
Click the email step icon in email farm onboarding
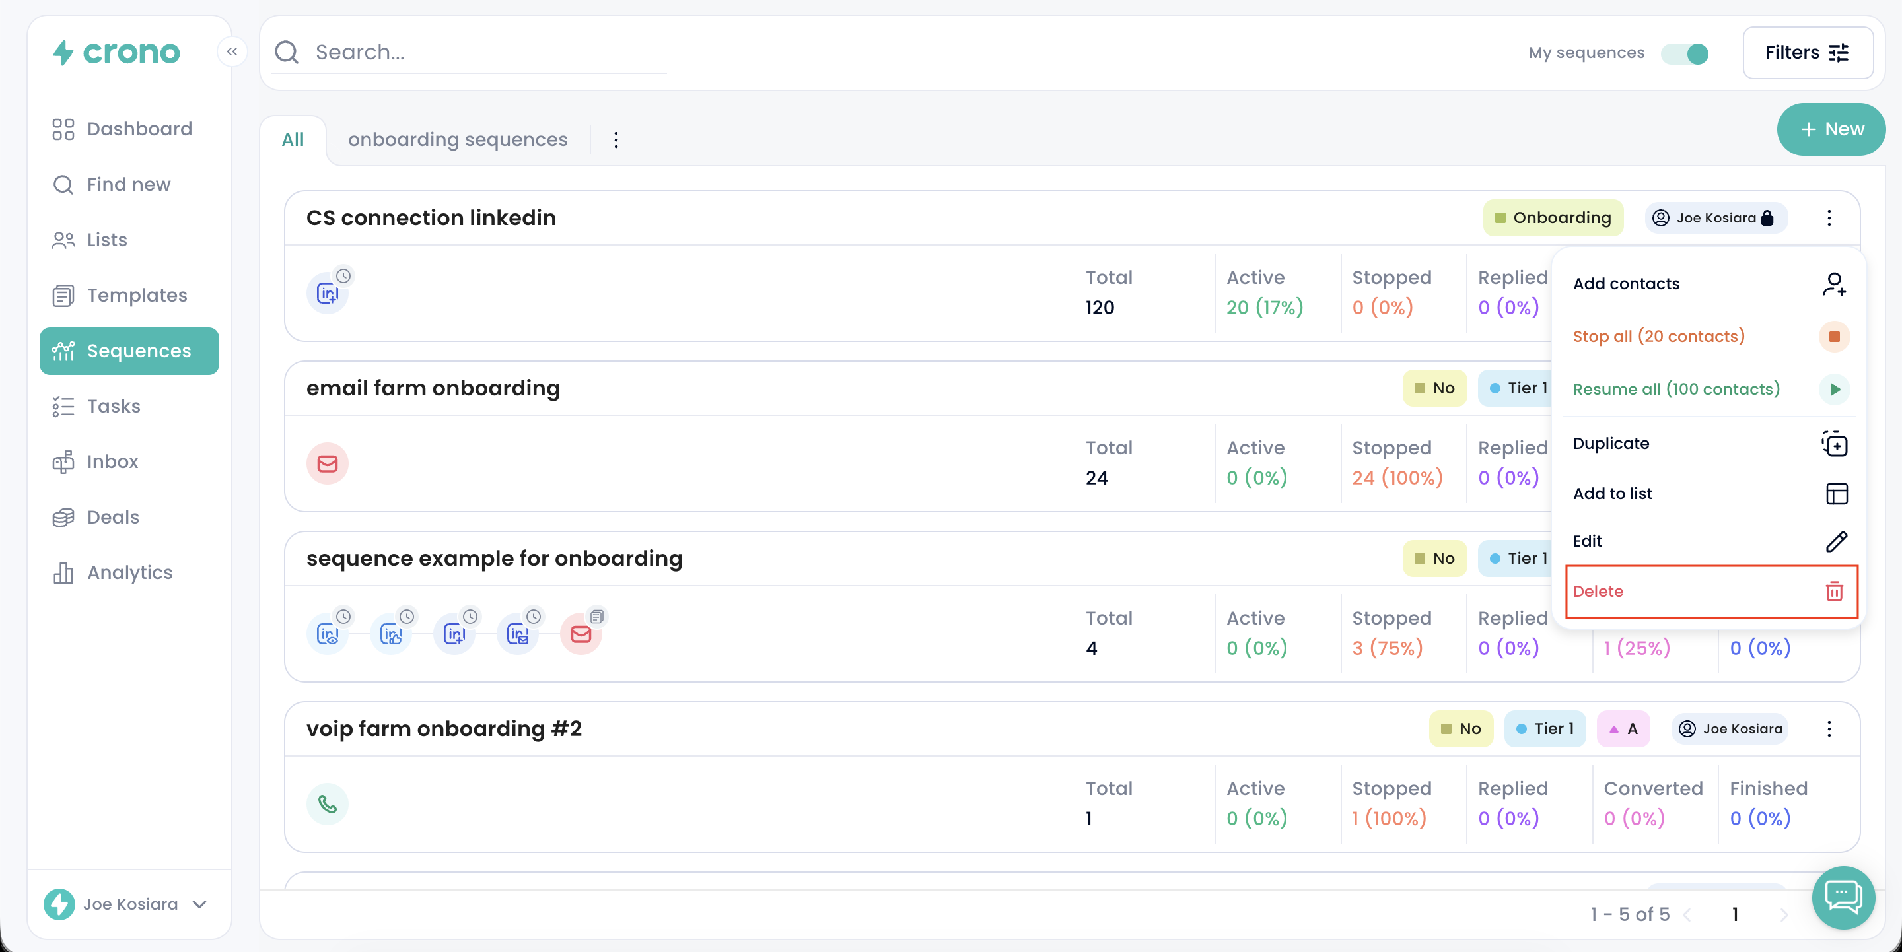click(x=327, y=463)
